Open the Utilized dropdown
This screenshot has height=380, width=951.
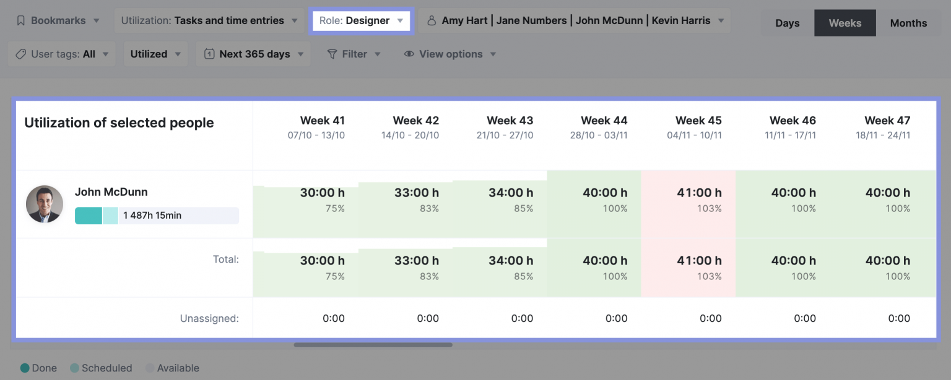pos(155,54)
